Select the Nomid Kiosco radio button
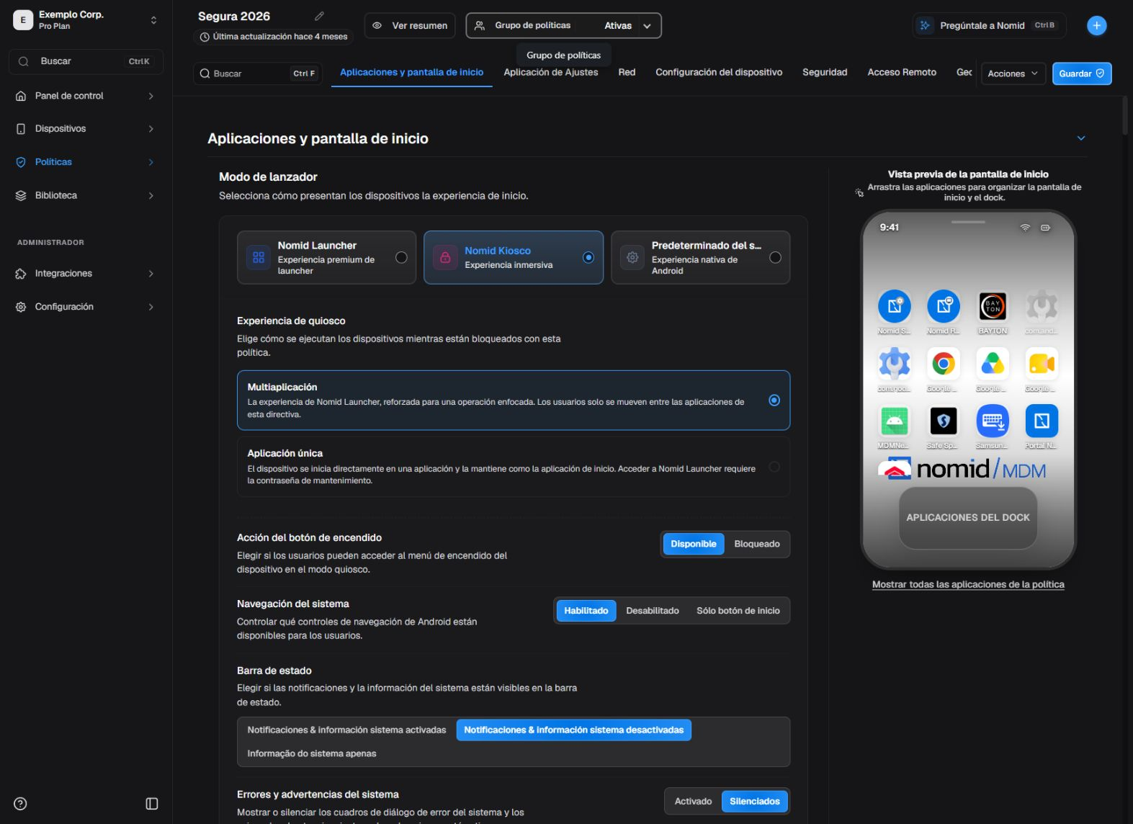The height and width of the screenshot is (824, 1133). 588,257
